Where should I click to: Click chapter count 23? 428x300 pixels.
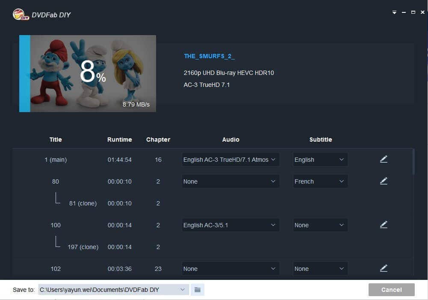158,269
